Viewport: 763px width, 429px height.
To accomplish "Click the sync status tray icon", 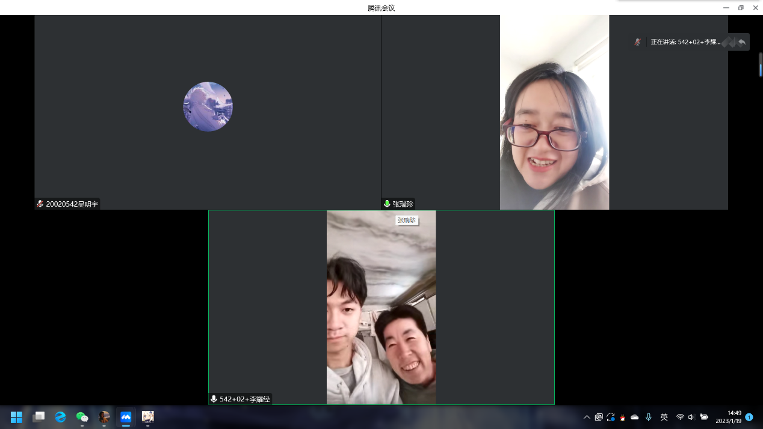I will 611,417.
